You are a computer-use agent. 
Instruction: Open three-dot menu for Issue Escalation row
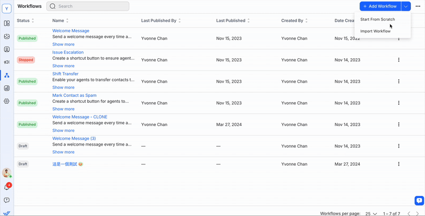[398, 60]
